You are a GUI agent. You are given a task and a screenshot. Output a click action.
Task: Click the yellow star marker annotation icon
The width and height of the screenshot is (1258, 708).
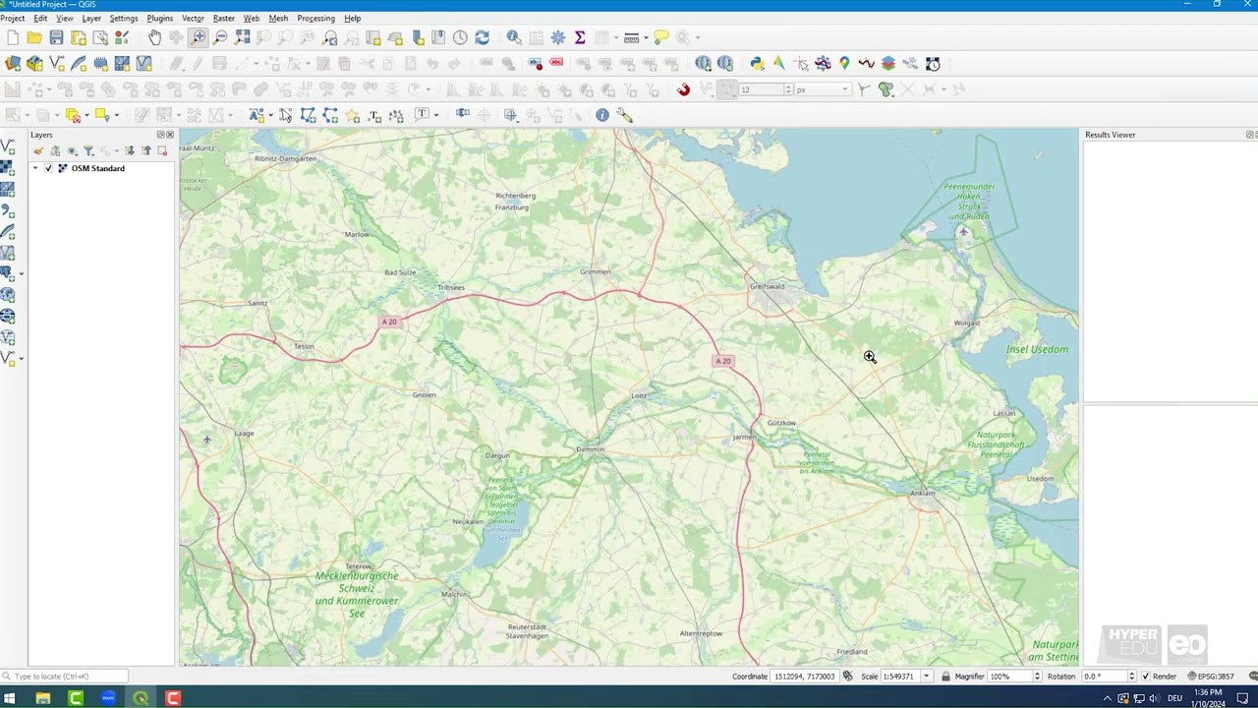pos(353,115)
